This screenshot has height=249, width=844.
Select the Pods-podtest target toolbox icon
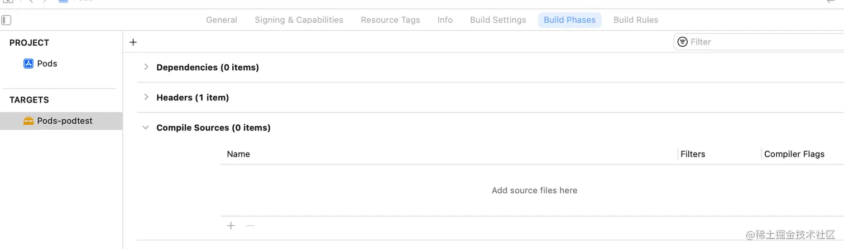(x=28, y=121)
